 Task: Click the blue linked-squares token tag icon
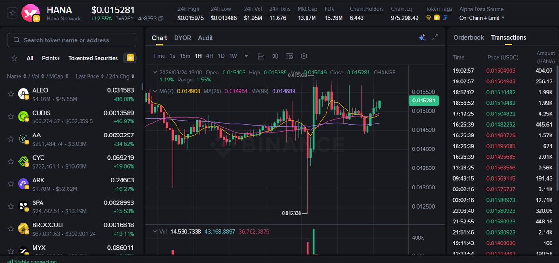(x=445, y=18)
